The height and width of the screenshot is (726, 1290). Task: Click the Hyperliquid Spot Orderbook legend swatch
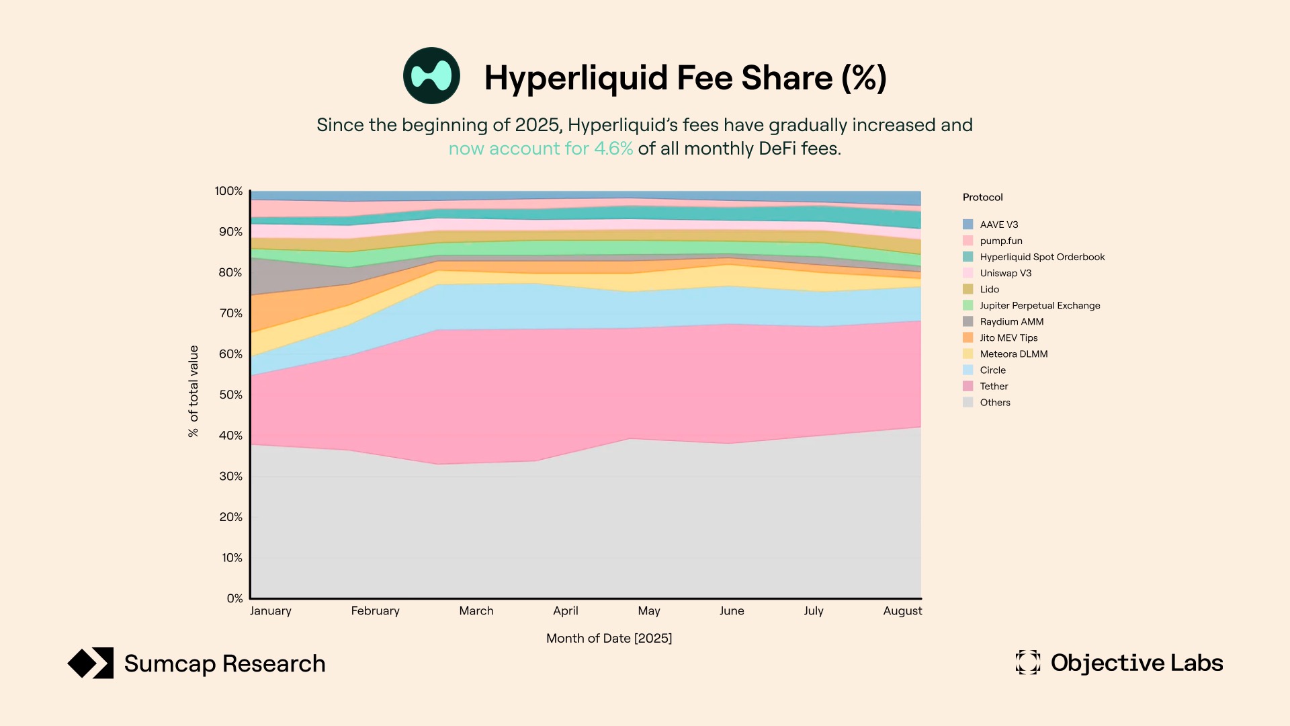click(x=967, y=257)
